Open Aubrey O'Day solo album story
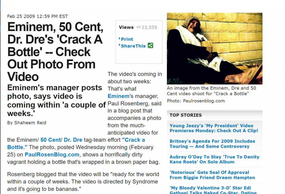The width and height of the screenshot is (285, 194). (215, 159)
